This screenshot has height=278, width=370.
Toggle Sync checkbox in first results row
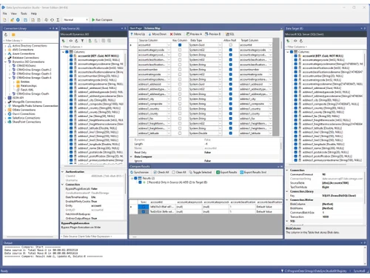pyautogui.click(x=144, y=207)
